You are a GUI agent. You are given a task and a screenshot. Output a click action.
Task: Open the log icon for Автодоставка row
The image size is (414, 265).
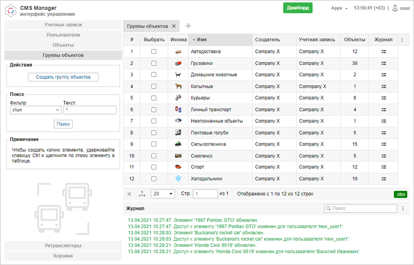pos(384,52)
